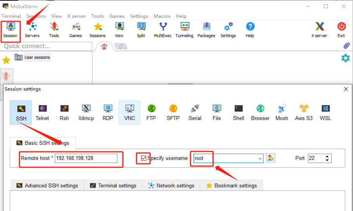This screenshot has width=353, height=211.
Task: Activate the MultiExec toolbar icon
Action: click(163, 30)
